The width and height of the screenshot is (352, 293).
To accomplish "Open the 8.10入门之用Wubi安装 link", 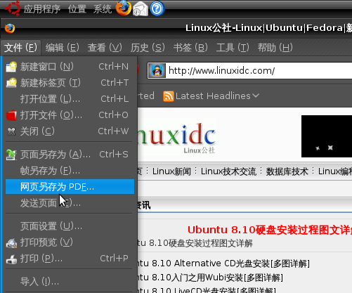I will (x=210, y=278).
